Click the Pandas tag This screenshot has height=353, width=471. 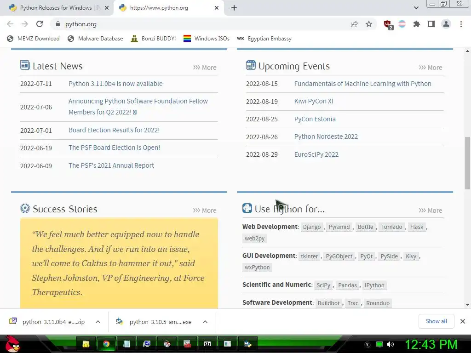(347, 285)
